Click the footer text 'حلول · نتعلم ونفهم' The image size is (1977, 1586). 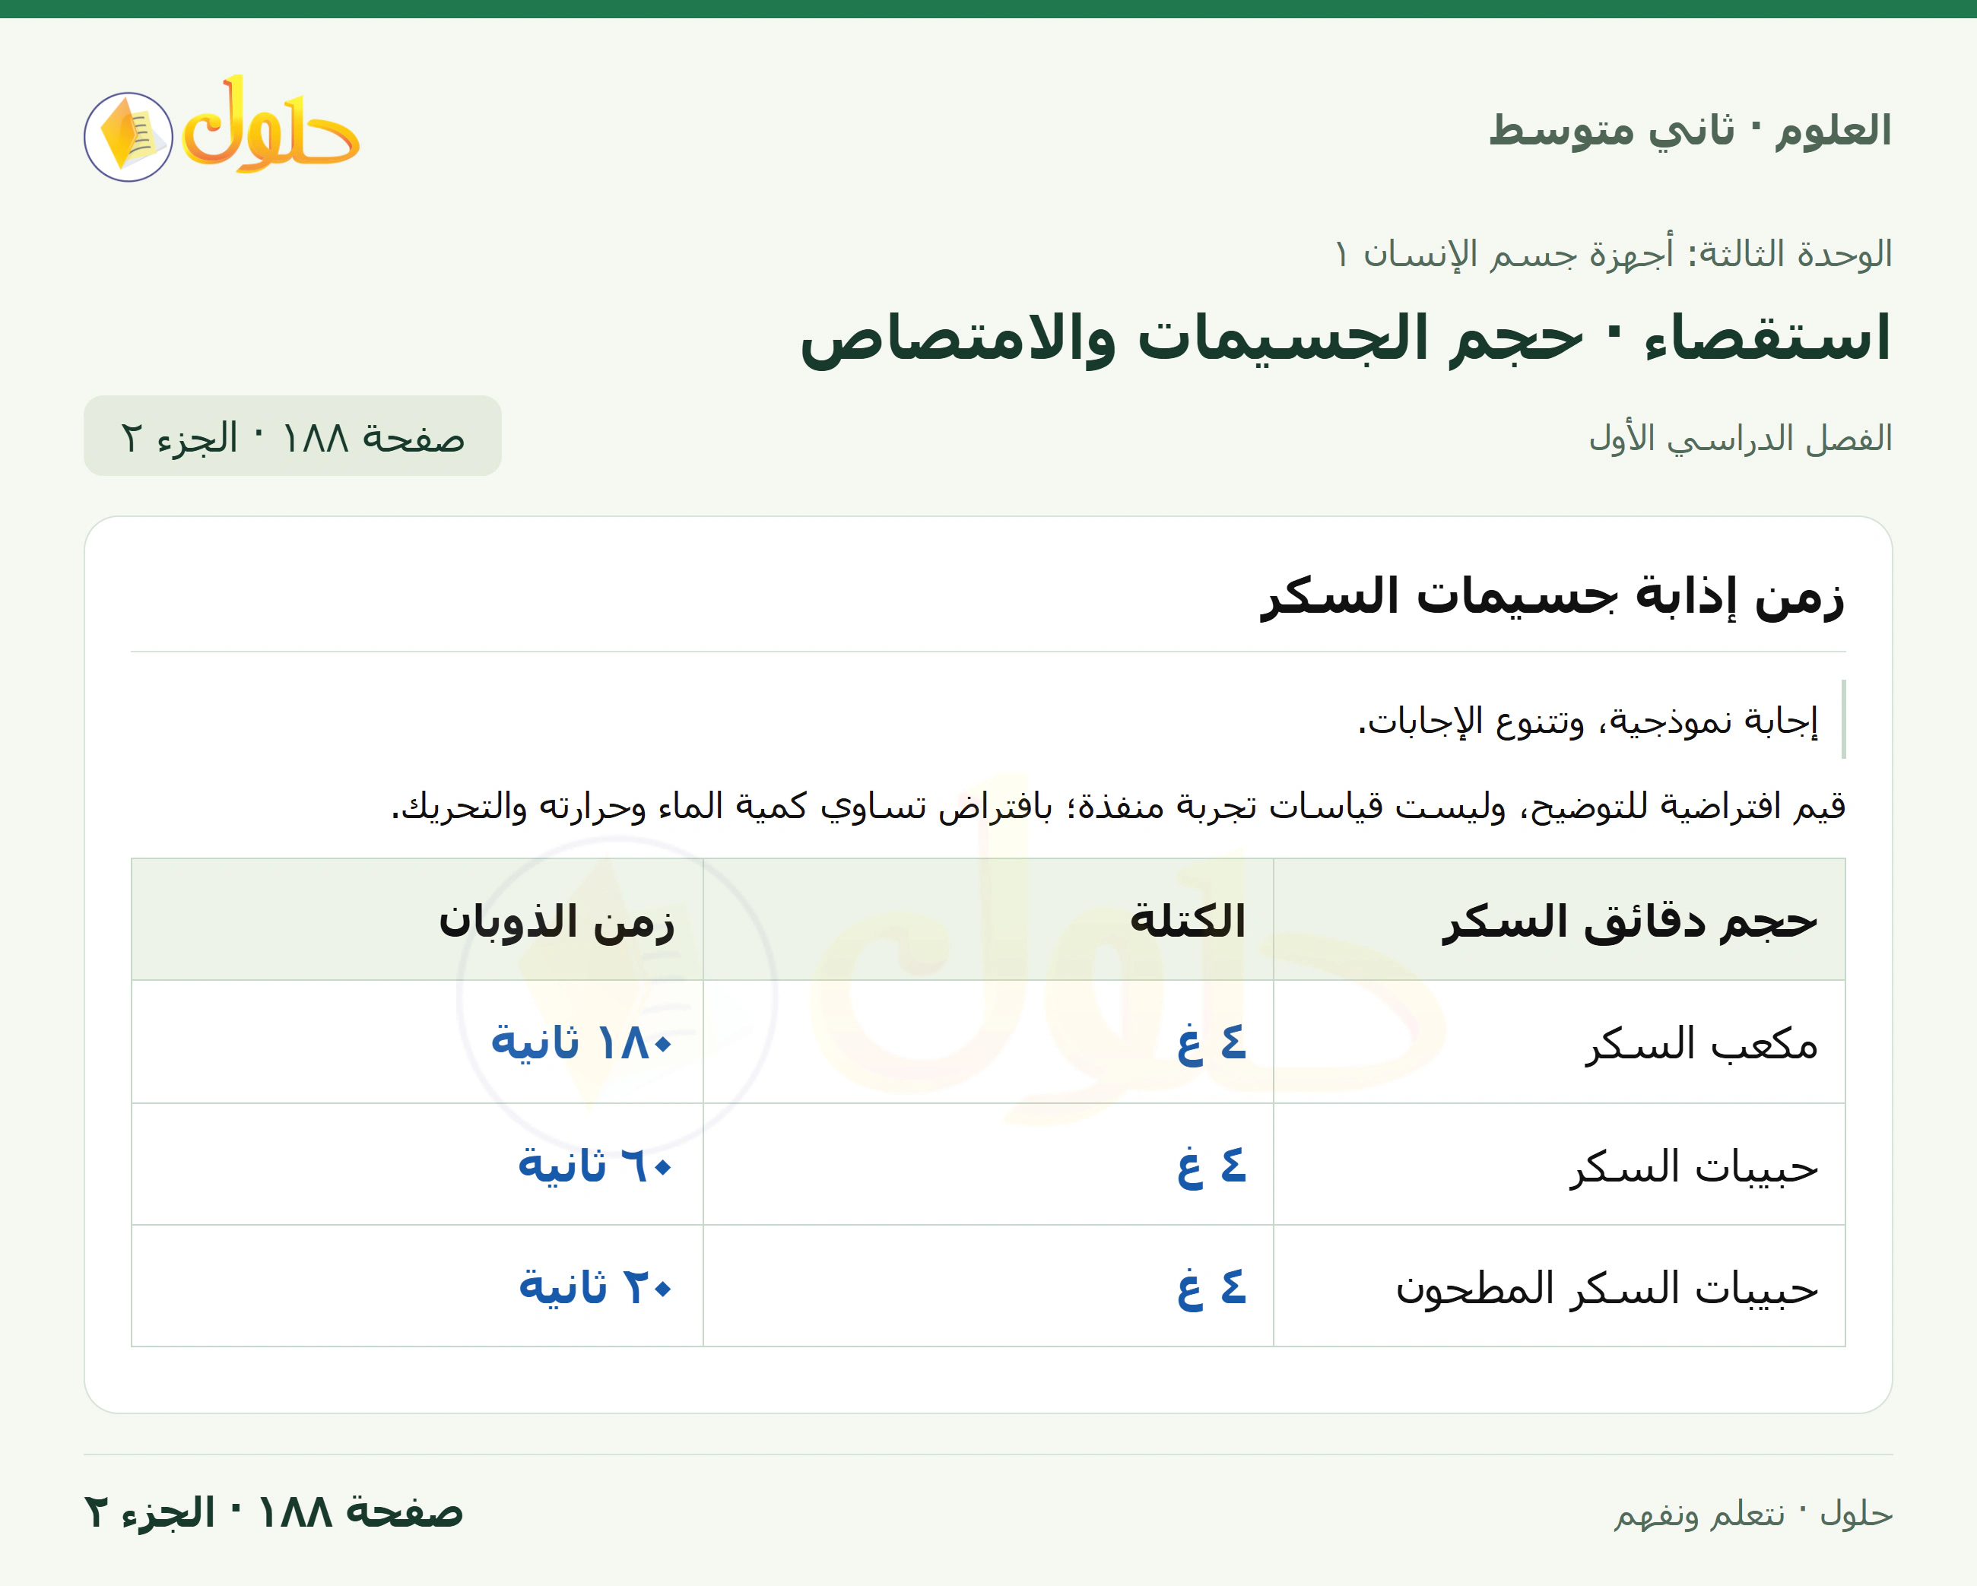pos(1753,1514)
